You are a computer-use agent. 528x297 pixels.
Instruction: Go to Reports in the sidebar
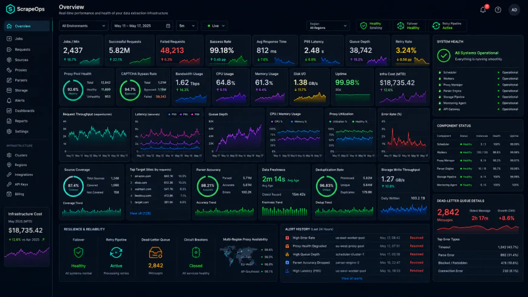point(27,121)
